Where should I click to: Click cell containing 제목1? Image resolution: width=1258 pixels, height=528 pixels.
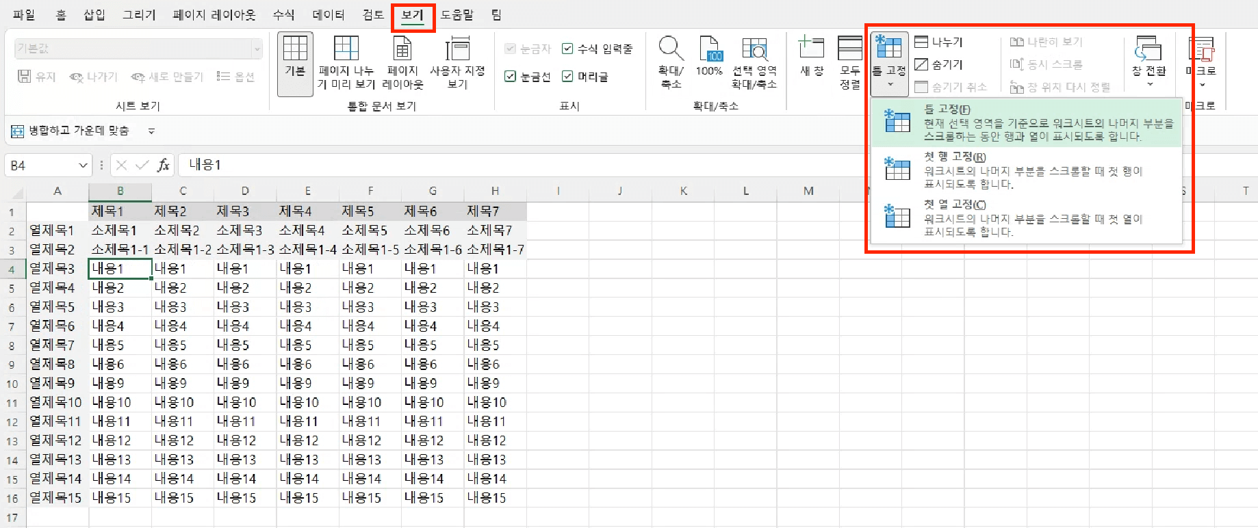tap(120, 211)
